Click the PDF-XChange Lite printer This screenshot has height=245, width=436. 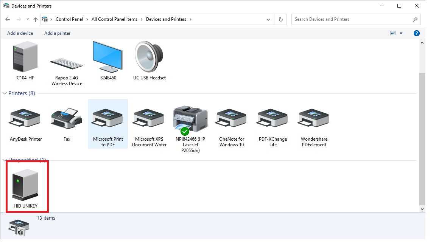pos(273,119)
